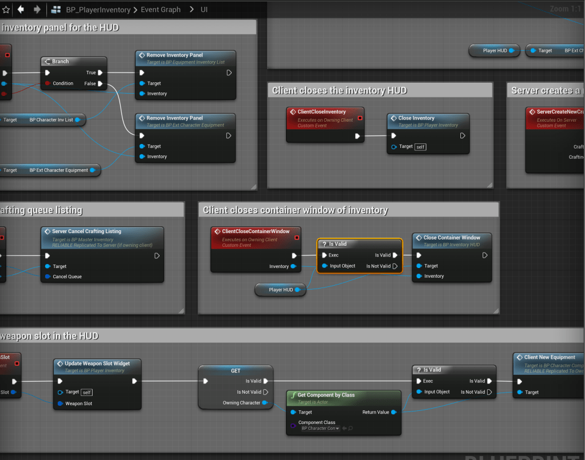The width and height of the screenshot is (585, 460).
Task: Select the Player HUD variable node at top right
Action: [x=494, y=50]
